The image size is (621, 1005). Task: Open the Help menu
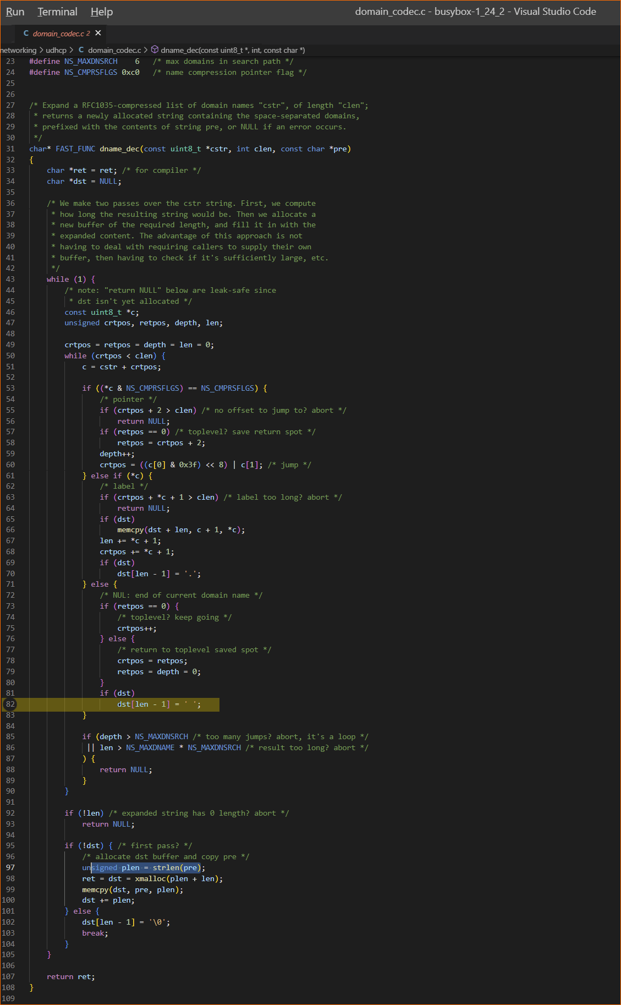point(101,12)
